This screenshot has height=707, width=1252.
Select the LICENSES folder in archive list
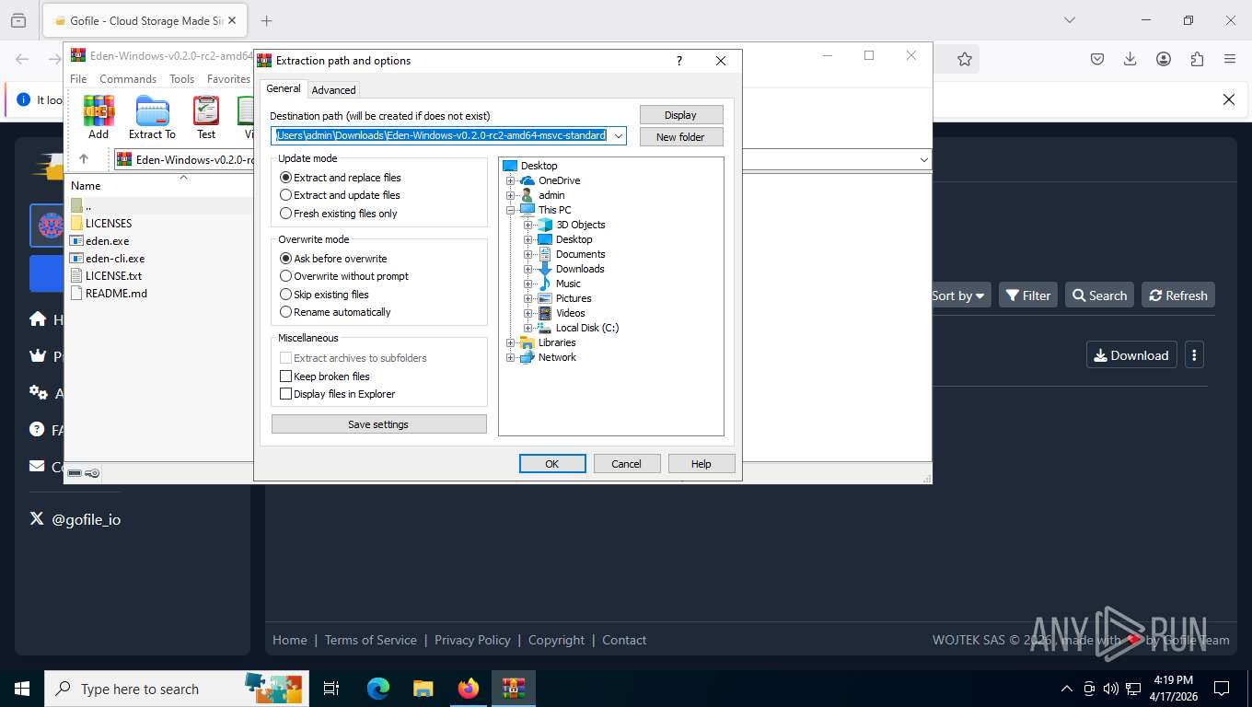(109, 223)
